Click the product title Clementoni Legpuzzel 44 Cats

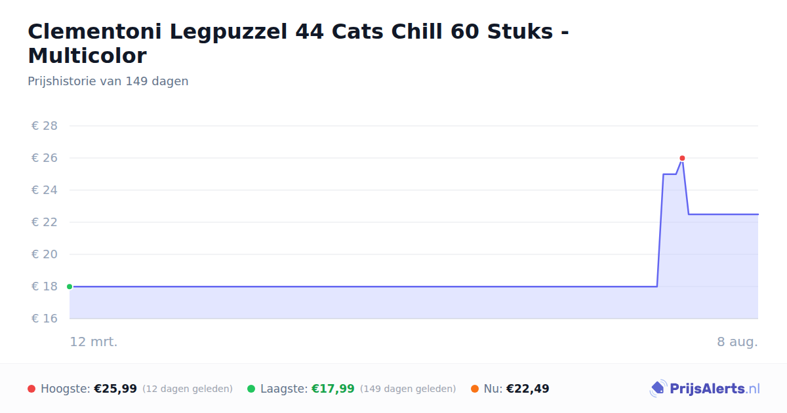(x=298, y=43)
